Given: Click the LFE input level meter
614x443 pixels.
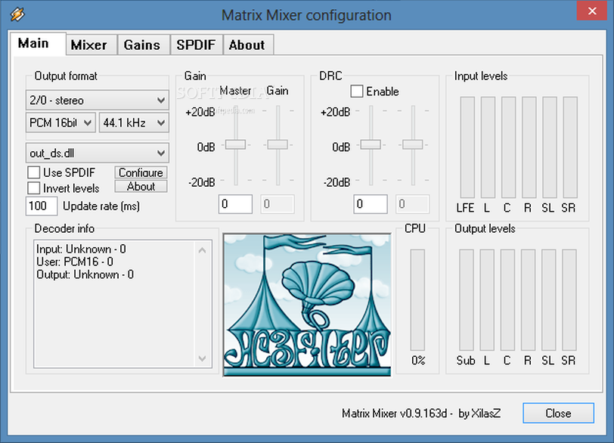Looking at the screenshot, I should click(467, 147).
